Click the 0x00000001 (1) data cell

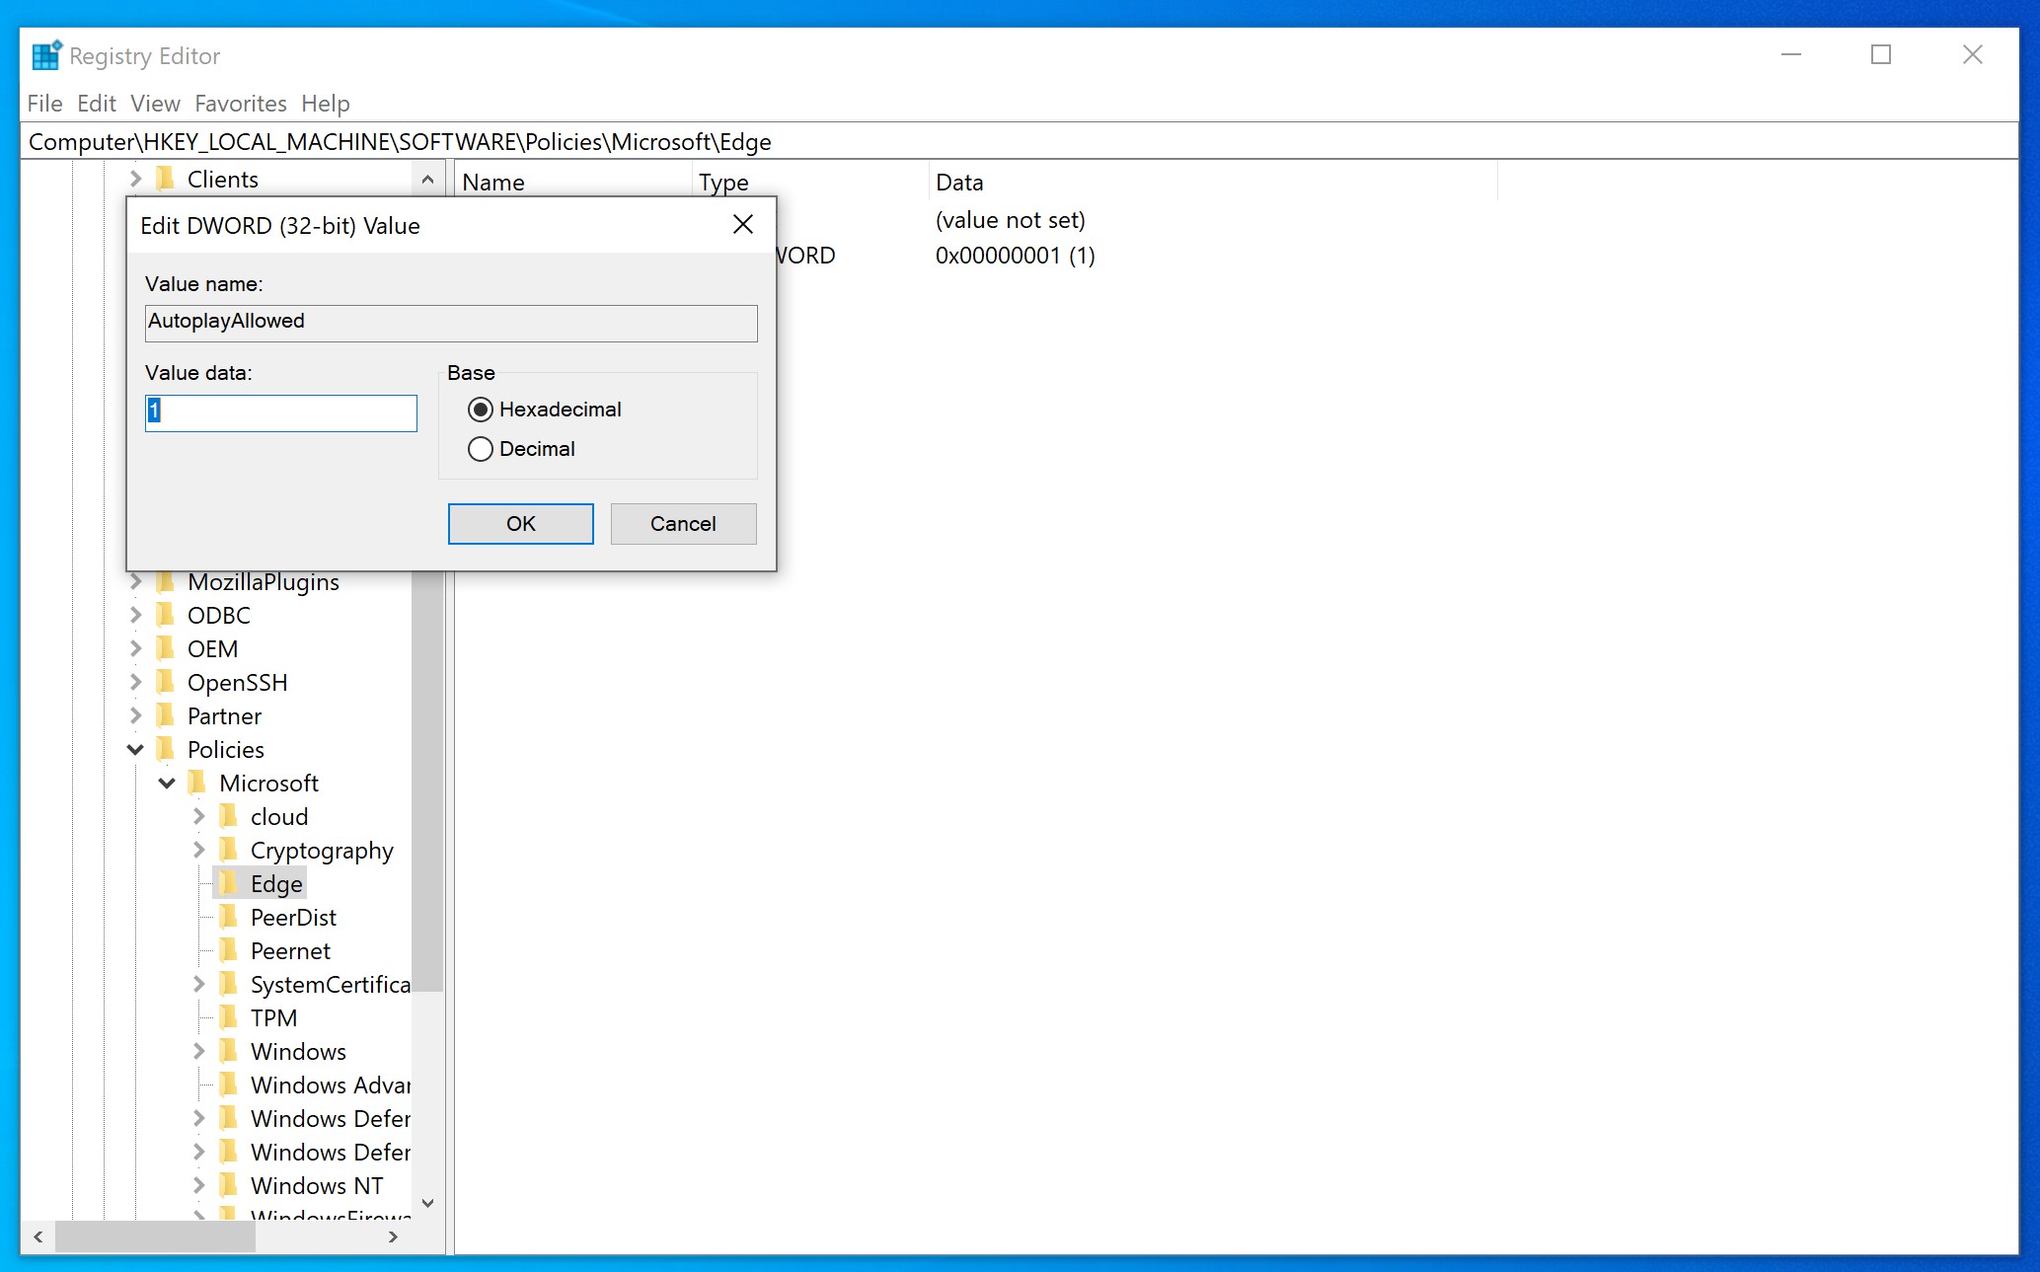pyautogui.click(x=1016, y=256)
